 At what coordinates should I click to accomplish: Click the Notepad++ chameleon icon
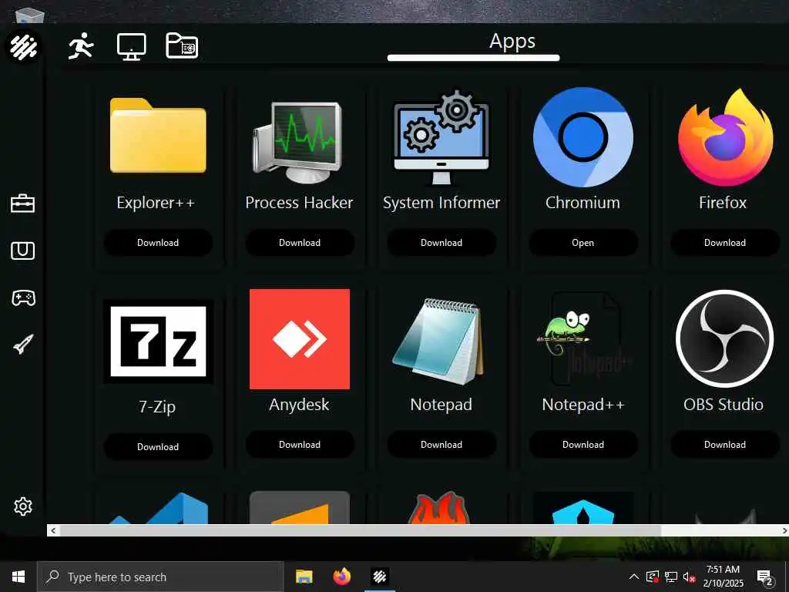583,339
